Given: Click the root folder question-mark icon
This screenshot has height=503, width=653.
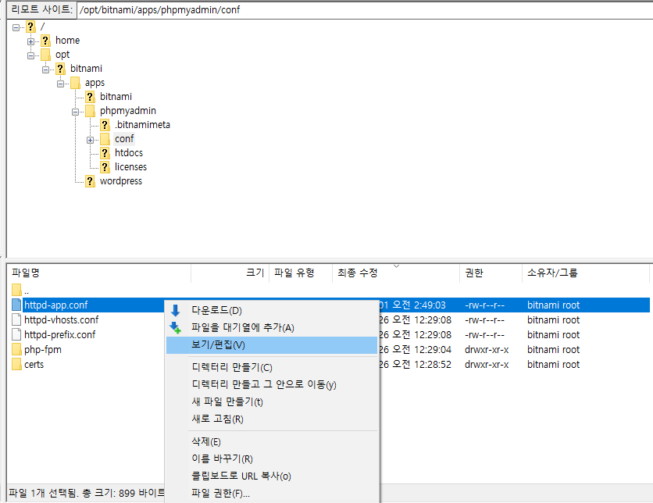Looking at the screenshot, I should click(x=30, y=27).
